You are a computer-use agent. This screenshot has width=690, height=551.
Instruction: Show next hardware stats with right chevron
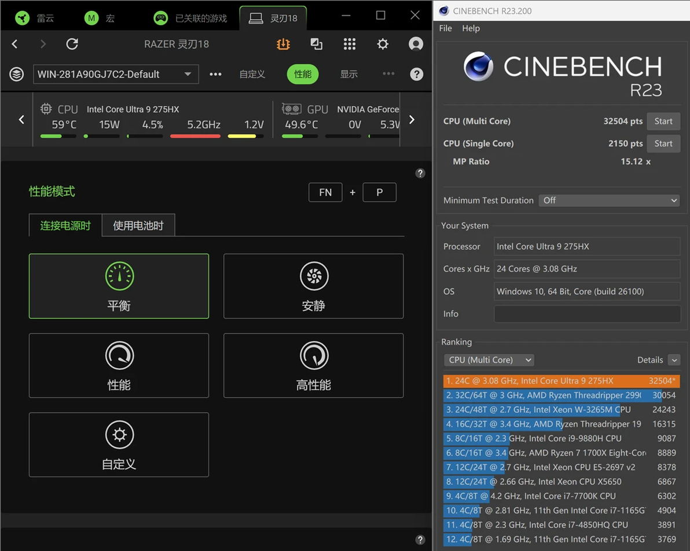tap(412, 119)
